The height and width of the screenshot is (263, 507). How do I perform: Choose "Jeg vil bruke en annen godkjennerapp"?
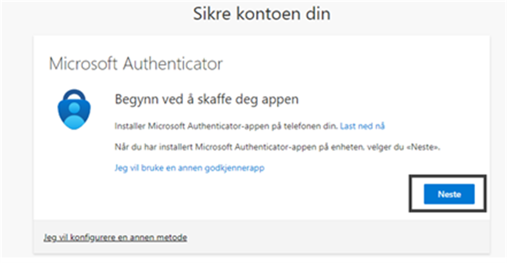pos(189,168)
